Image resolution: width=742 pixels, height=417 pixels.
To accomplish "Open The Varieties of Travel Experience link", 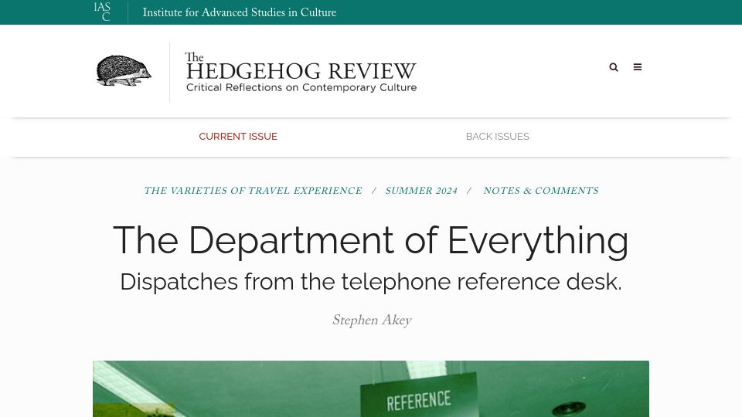I will coord(254,191).
